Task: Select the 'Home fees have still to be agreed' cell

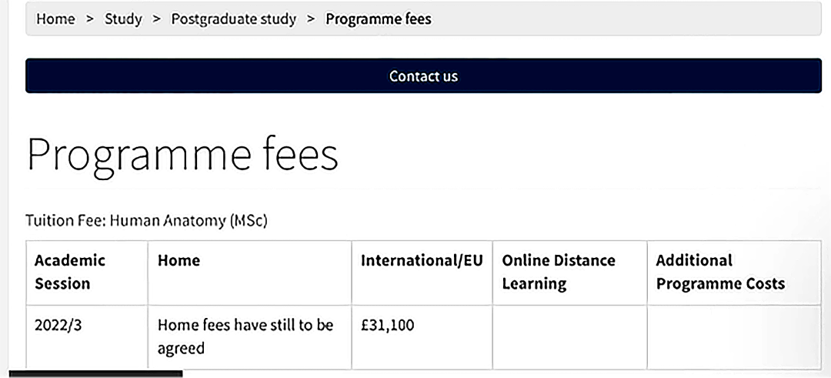Action: (249, 337)
